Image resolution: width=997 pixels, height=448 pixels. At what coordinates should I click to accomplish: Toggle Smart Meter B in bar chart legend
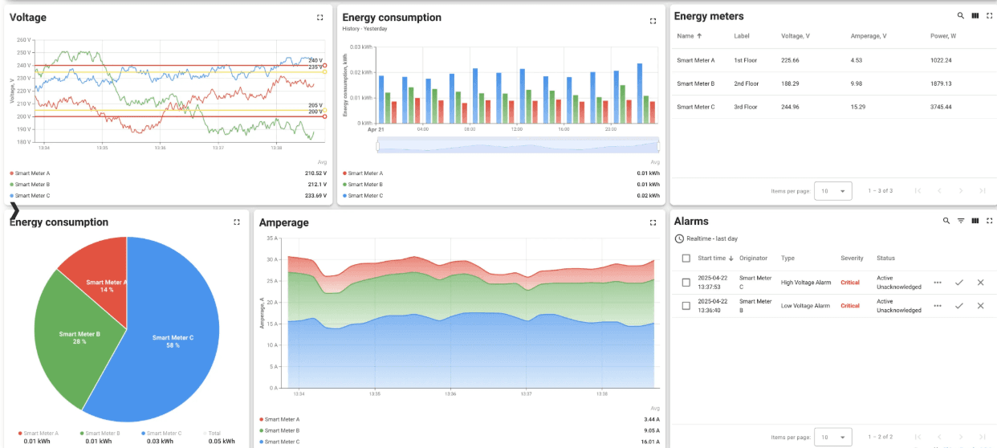pyautogui.click(x=363, y=185)
